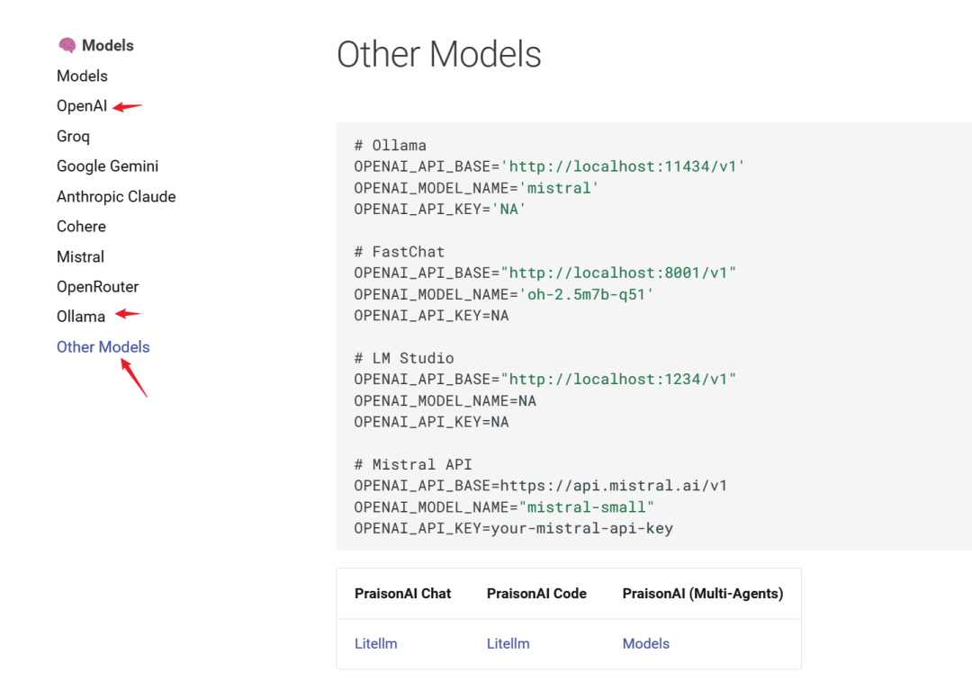
Task: Follow the Models link in the table
Action: click(x=645, y=644)
